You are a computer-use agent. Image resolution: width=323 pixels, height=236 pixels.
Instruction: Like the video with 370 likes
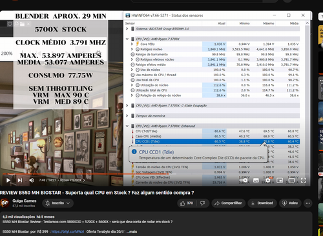[187, 203]
